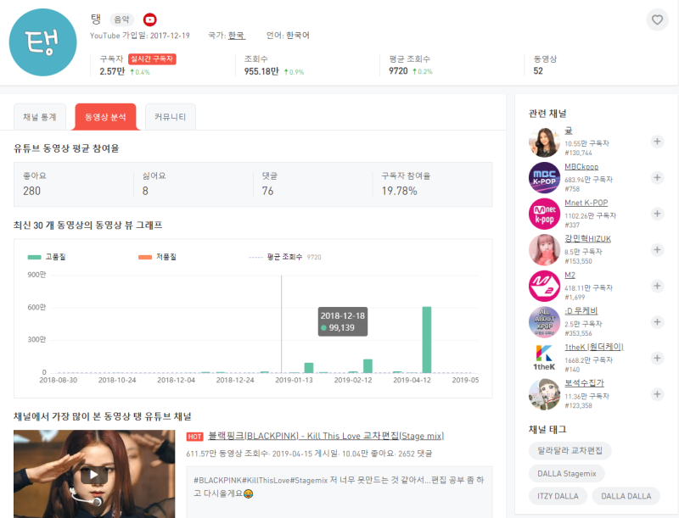This screenshot has height=518, width=679.
Task: Add M2 channel with plus icon
Action: 657,286
